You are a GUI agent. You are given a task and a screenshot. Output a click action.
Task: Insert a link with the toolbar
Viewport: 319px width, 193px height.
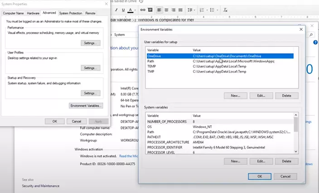coord(143,10)
